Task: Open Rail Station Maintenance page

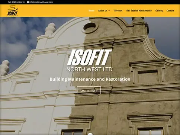Action: [139, 11]
